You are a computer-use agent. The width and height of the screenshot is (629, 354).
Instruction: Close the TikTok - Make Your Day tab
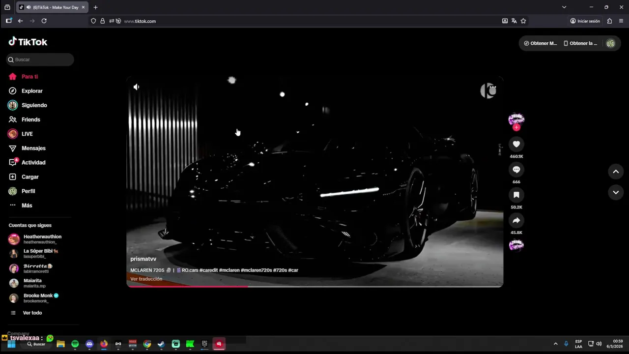tap(83, 7)
